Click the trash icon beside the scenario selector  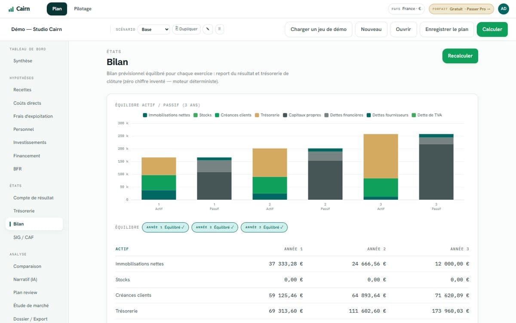(x=219, y=29)
